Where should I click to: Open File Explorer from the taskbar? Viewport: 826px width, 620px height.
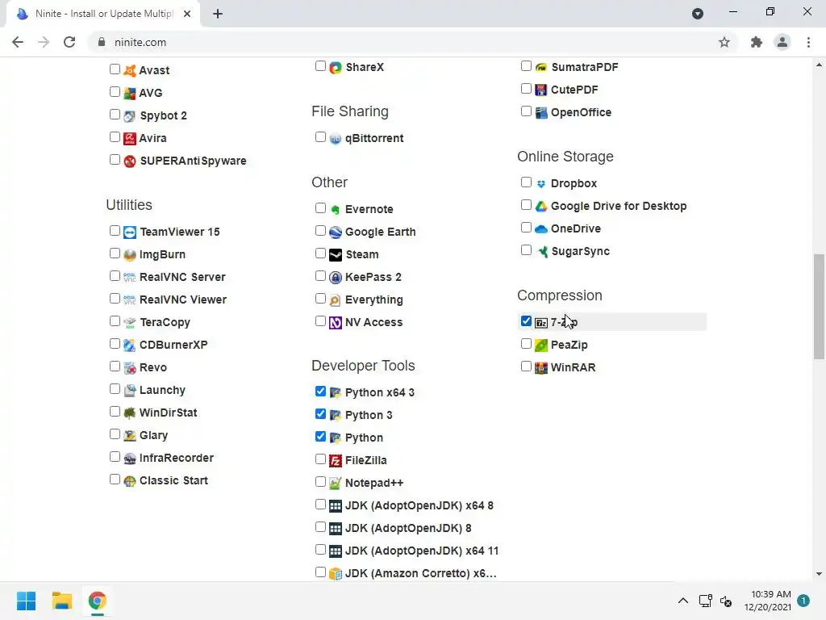pos(61,601)
